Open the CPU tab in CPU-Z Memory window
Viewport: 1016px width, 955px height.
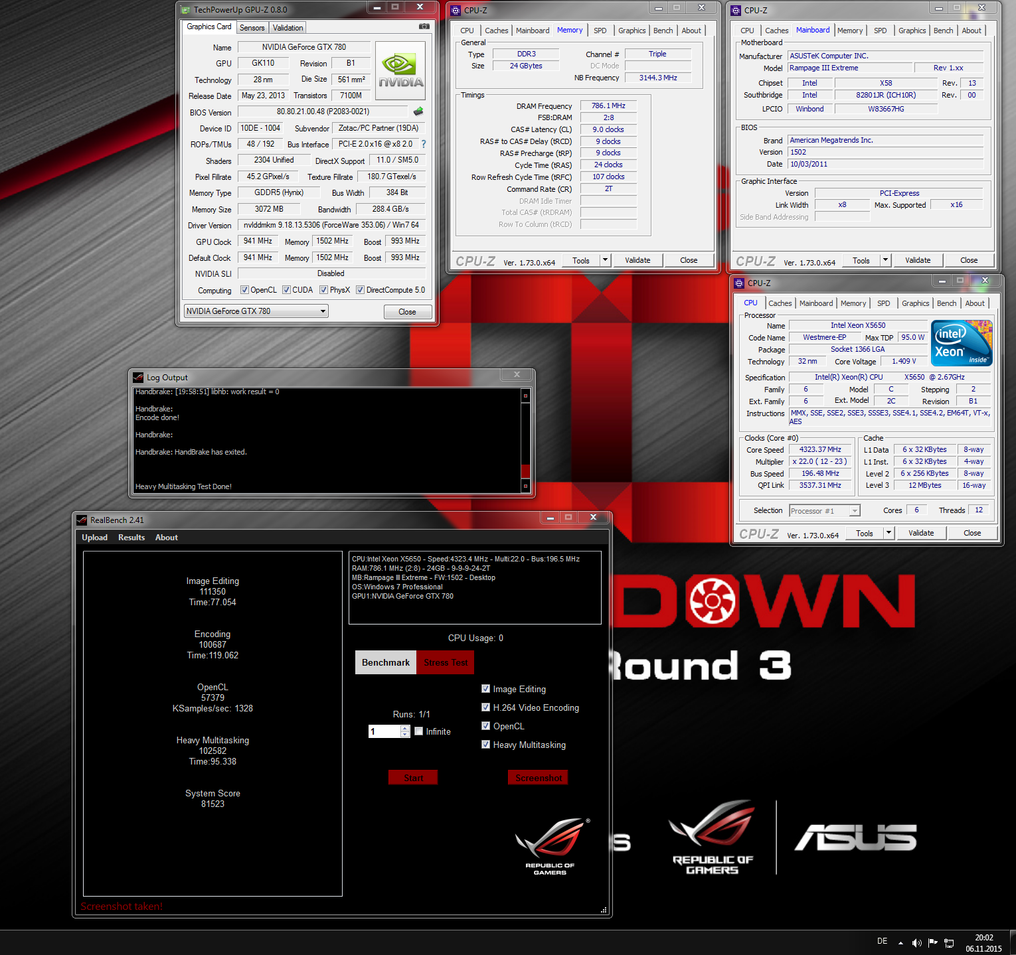467,31
